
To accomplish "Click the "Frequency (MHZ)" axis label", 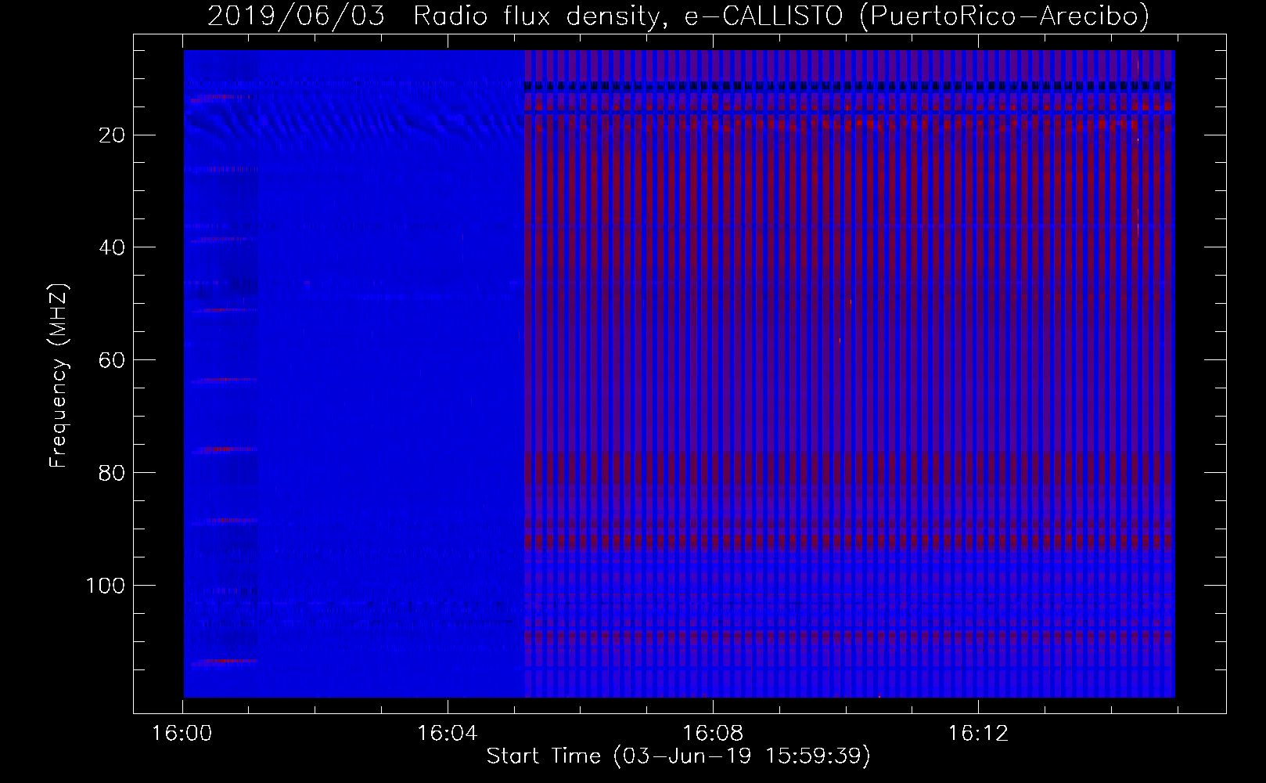I will click(x=59, y=375).
